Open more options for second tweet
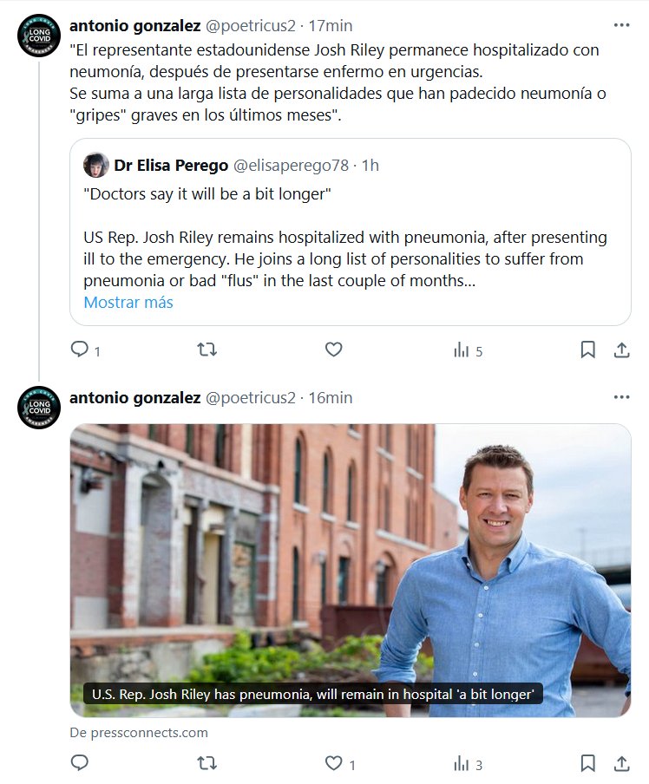Viewport: 649px width, 784px height. tap(621, 397)
